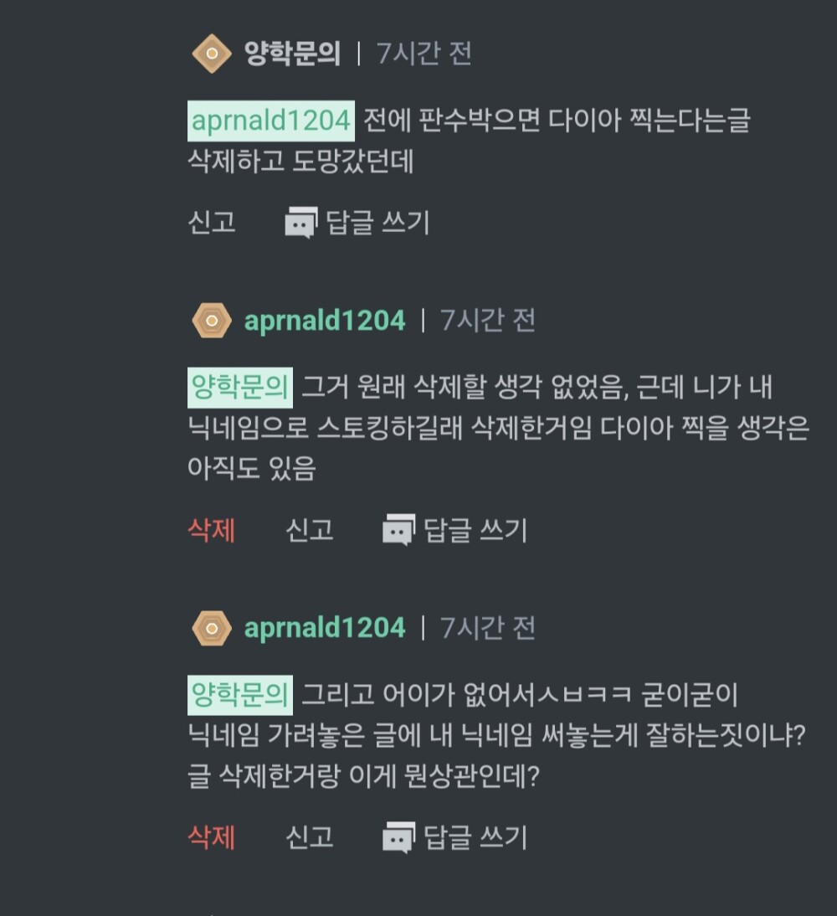Delete the 스토킹 comment with 삭제

pos(212,530)
